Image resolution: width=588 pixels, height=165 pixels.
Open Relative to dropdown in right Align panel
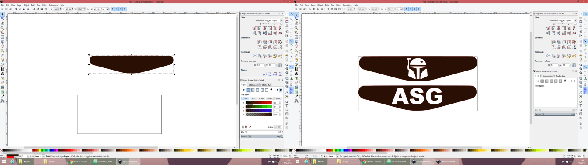[x=568, y=20]
